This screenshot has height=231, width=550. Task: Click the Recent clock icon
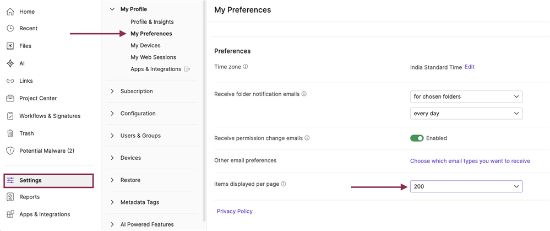point(10,29)
